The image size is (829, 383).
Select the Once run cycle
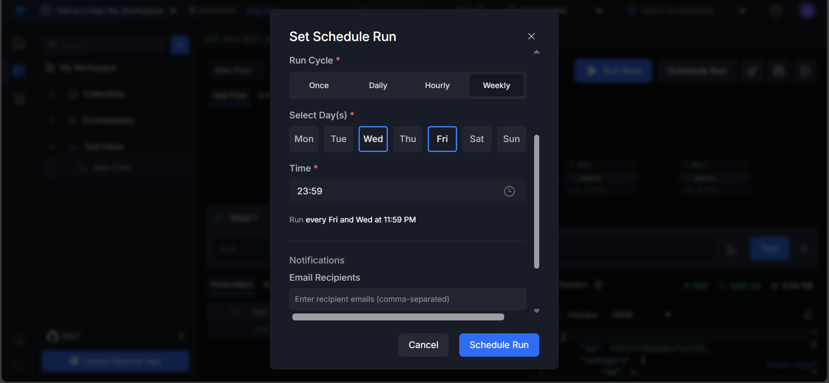pos(319,85)
